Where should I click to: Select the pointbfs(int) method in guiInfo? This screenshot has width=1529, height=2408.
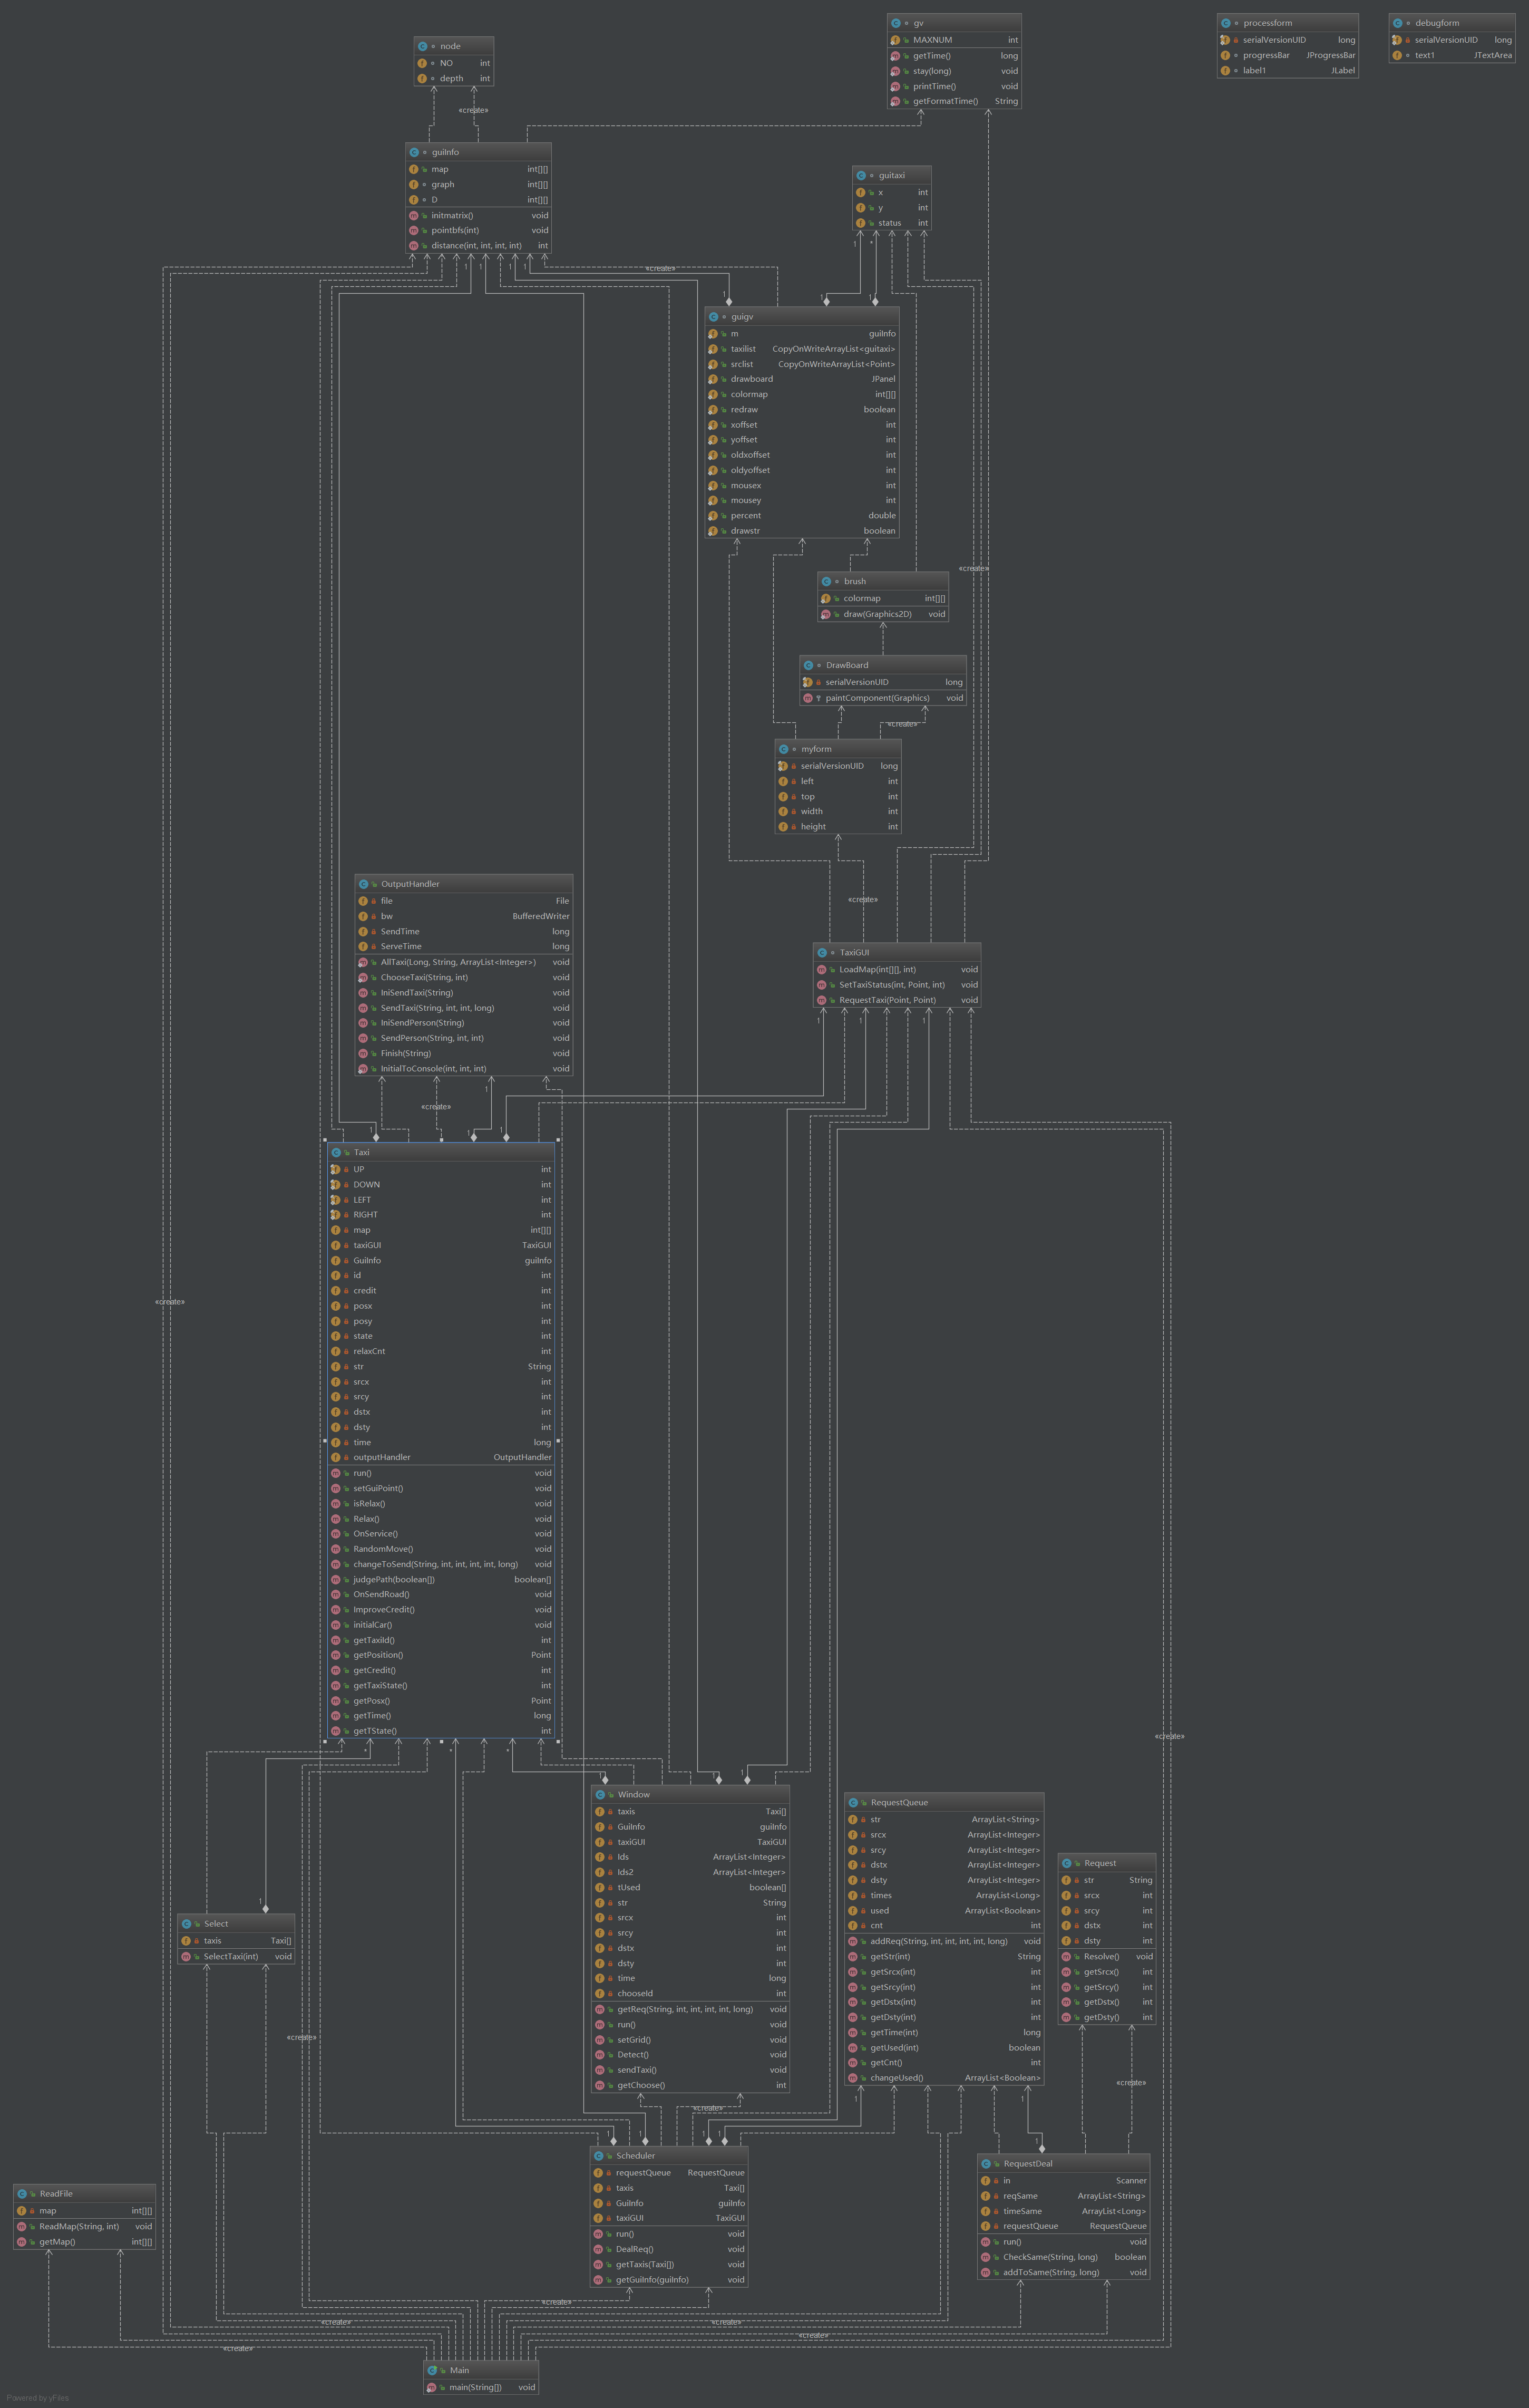[x=479, y=230]
